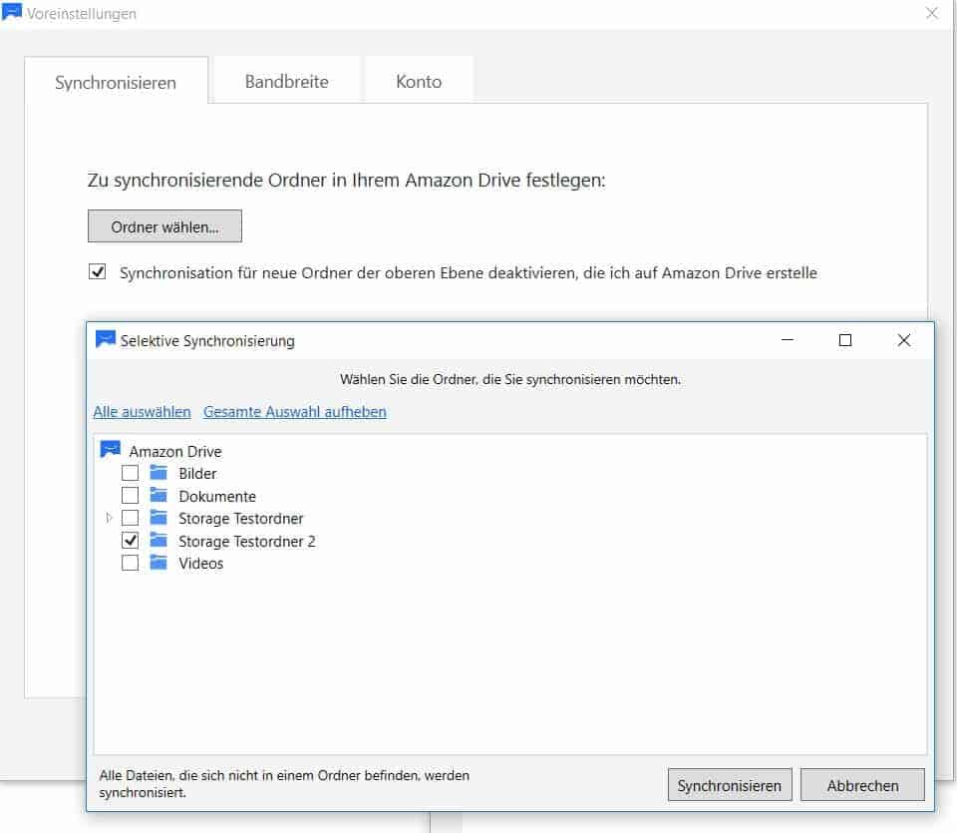
Task: Click the Amazon Drive root icon
Action: point(111,450)
